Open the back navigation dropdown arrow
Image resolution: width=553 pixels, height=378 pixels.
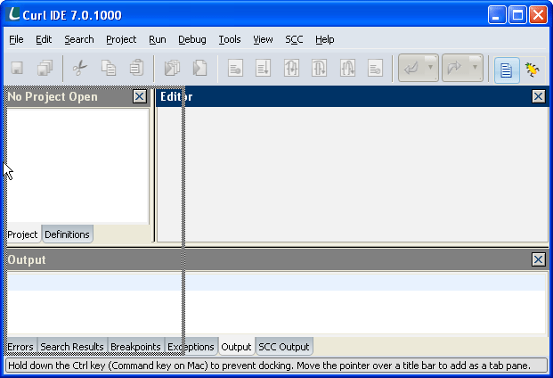point(430,68)
